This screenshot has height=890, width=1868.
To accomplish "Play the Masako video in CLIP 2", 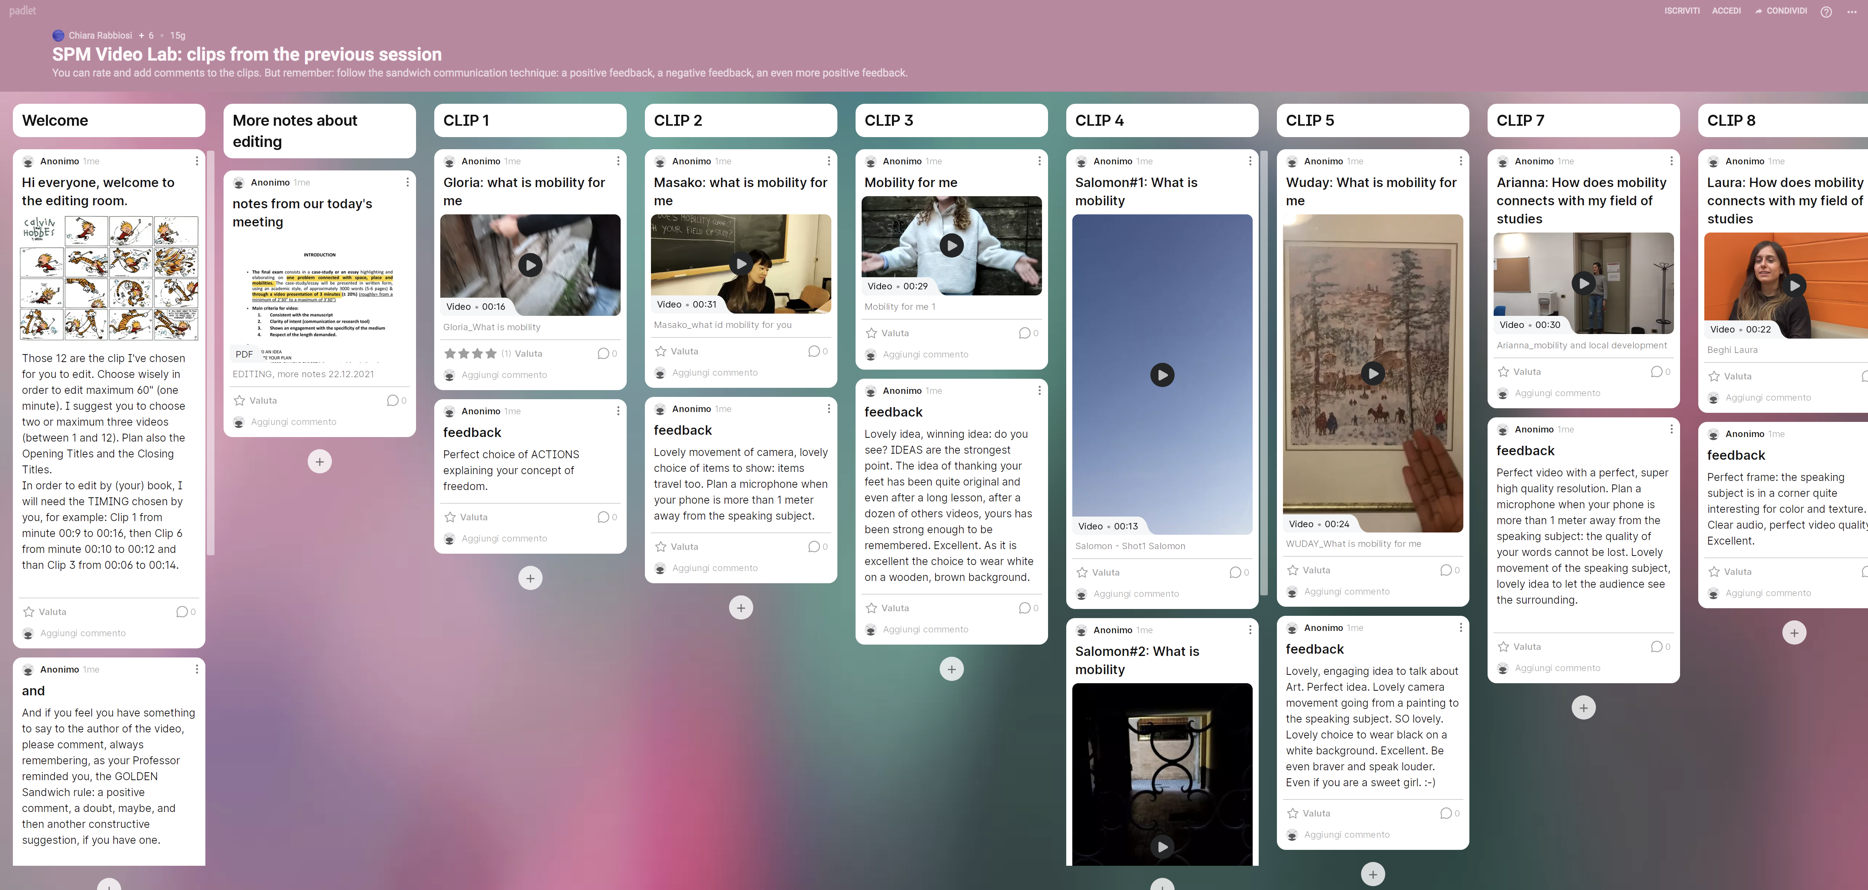I will 740,264.
